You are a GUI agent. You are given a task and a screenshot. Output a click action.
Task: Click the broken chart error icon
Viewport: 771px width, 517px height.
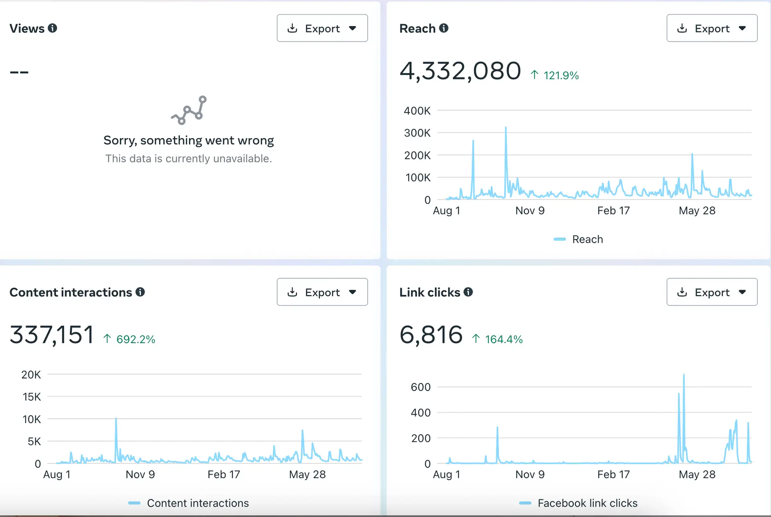[189, 110]
